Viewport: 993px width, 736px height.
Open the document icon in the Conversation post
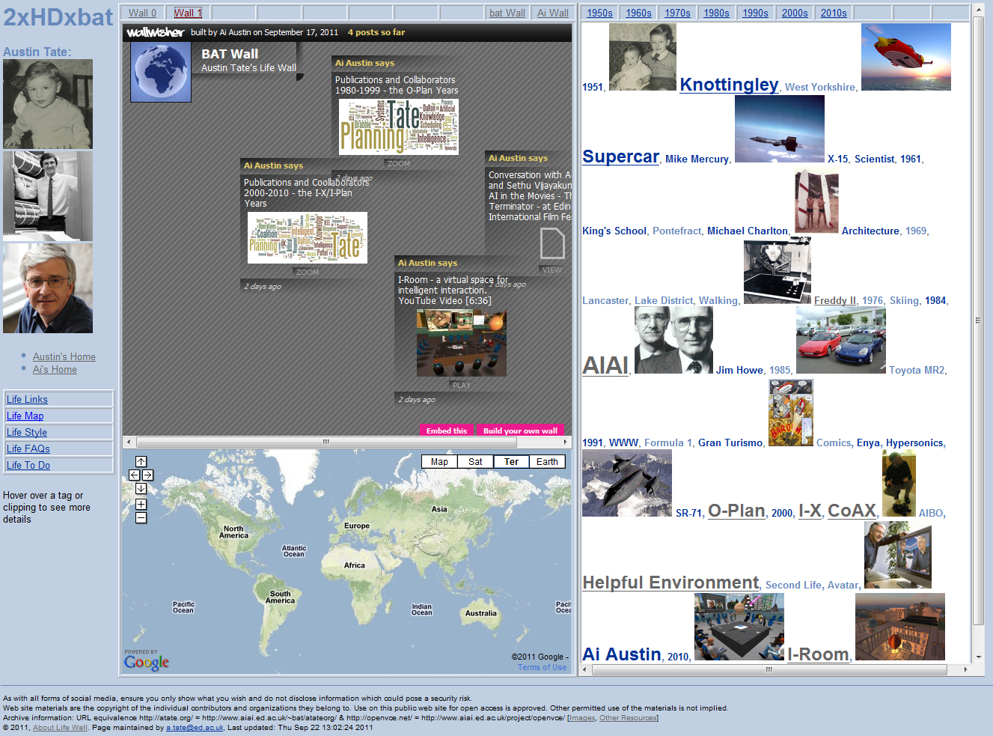click(552, 244)
